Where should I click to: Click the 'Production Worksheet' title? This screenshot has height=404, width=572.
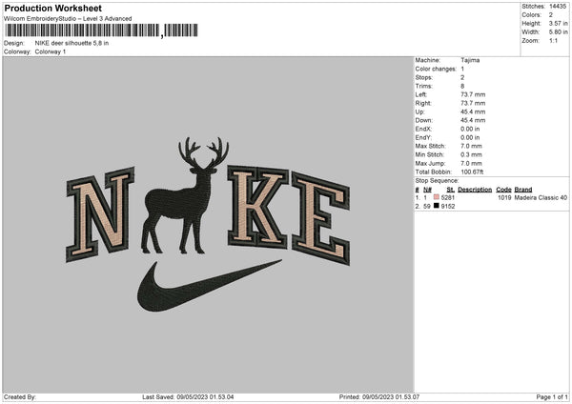click(x=53, y=8)
